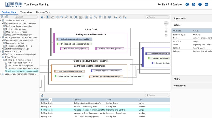Sort table by Team column header
The image size is (212, 118).
[x=109, y=100]
